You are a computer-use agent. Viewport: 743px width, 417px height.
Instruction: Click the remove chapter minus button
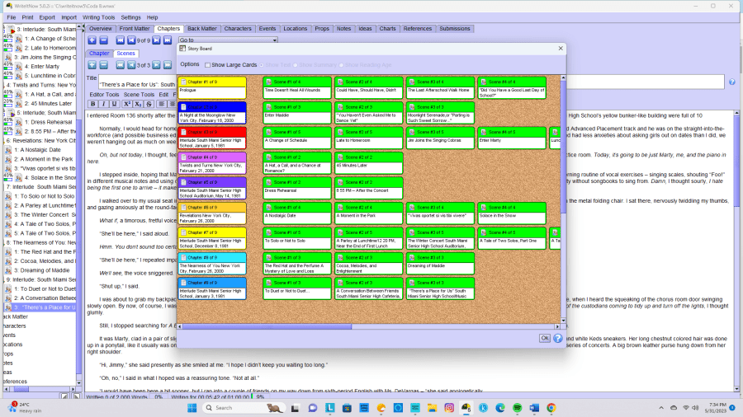pyautogui.click(x=103, y=40)
